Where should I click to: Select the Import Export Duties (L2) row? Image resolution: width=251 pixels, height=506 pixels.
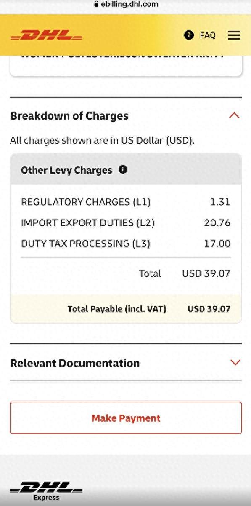(x=126, y=223)
